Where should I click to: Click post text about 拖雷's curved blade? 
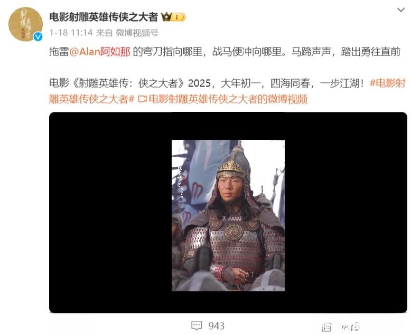[x=225, y=52]
